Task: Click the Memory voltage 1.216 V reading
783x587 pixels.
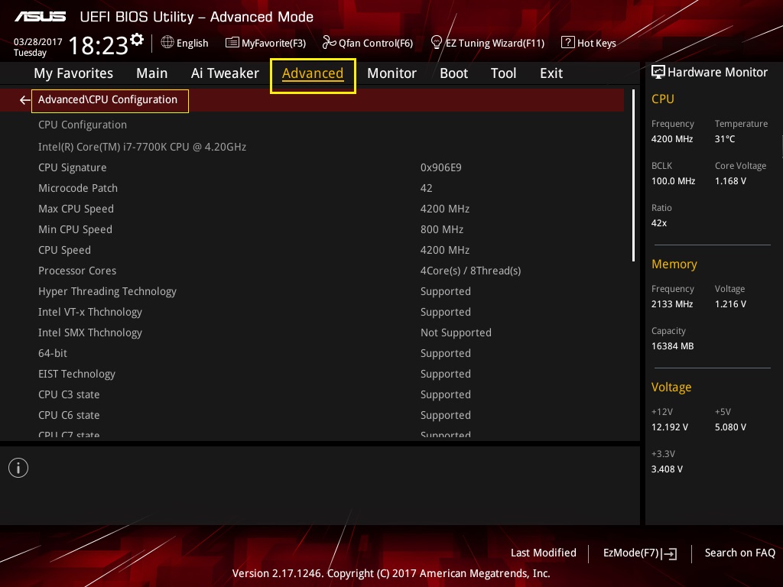Action: click(730, 303)
